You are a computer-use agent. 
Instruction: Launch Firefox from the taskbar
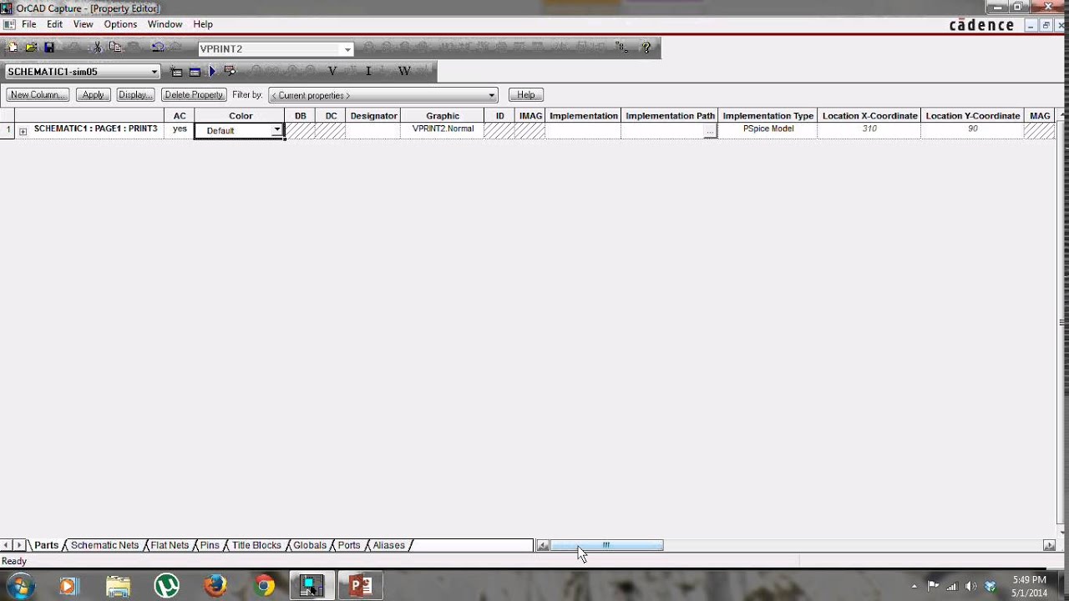(215, 586)
